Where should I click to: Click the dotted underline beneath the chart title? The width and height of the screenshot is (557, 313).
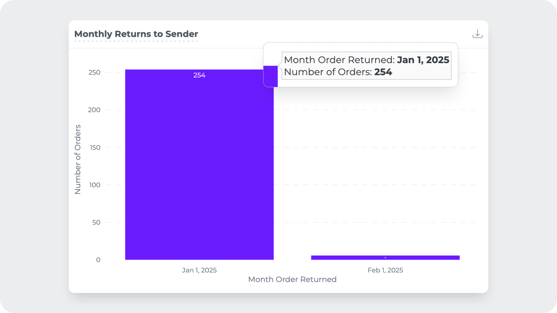tap(136, 41)
